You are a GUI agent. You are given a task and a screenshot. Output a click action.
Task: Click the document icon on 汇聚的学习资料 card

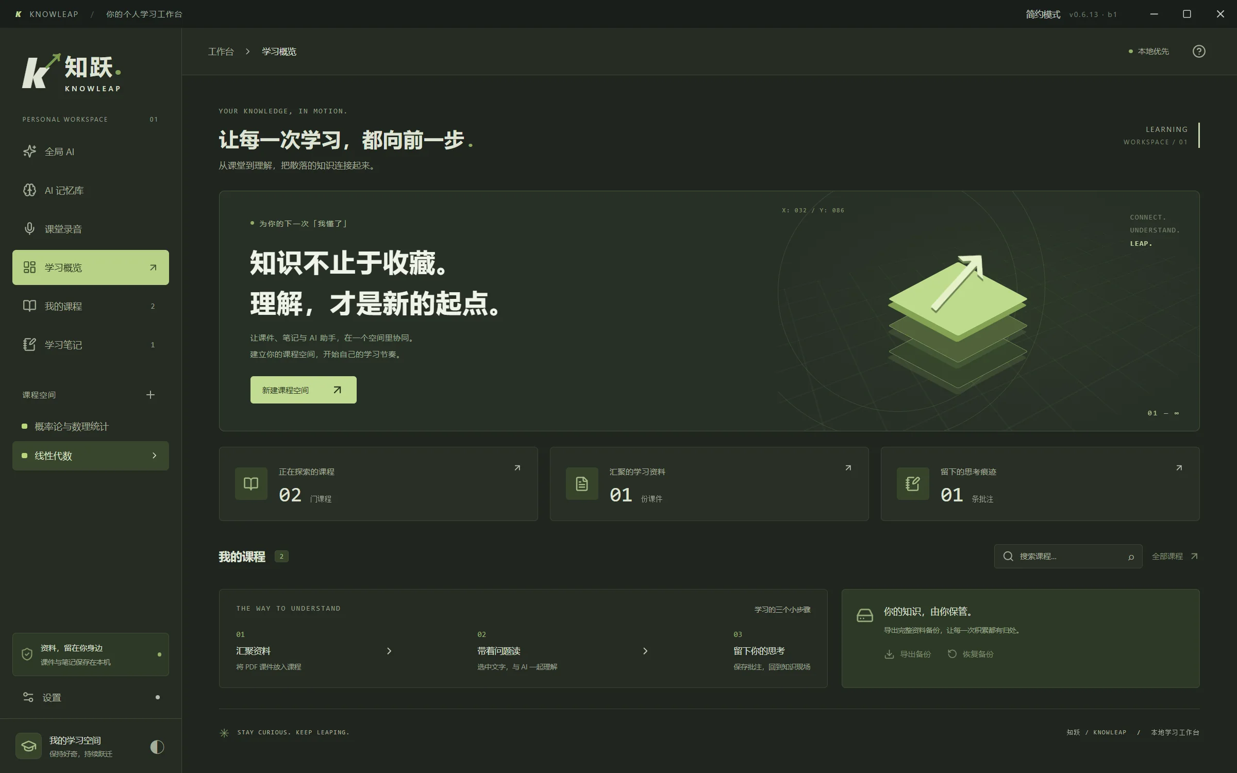tap(582, 483)
